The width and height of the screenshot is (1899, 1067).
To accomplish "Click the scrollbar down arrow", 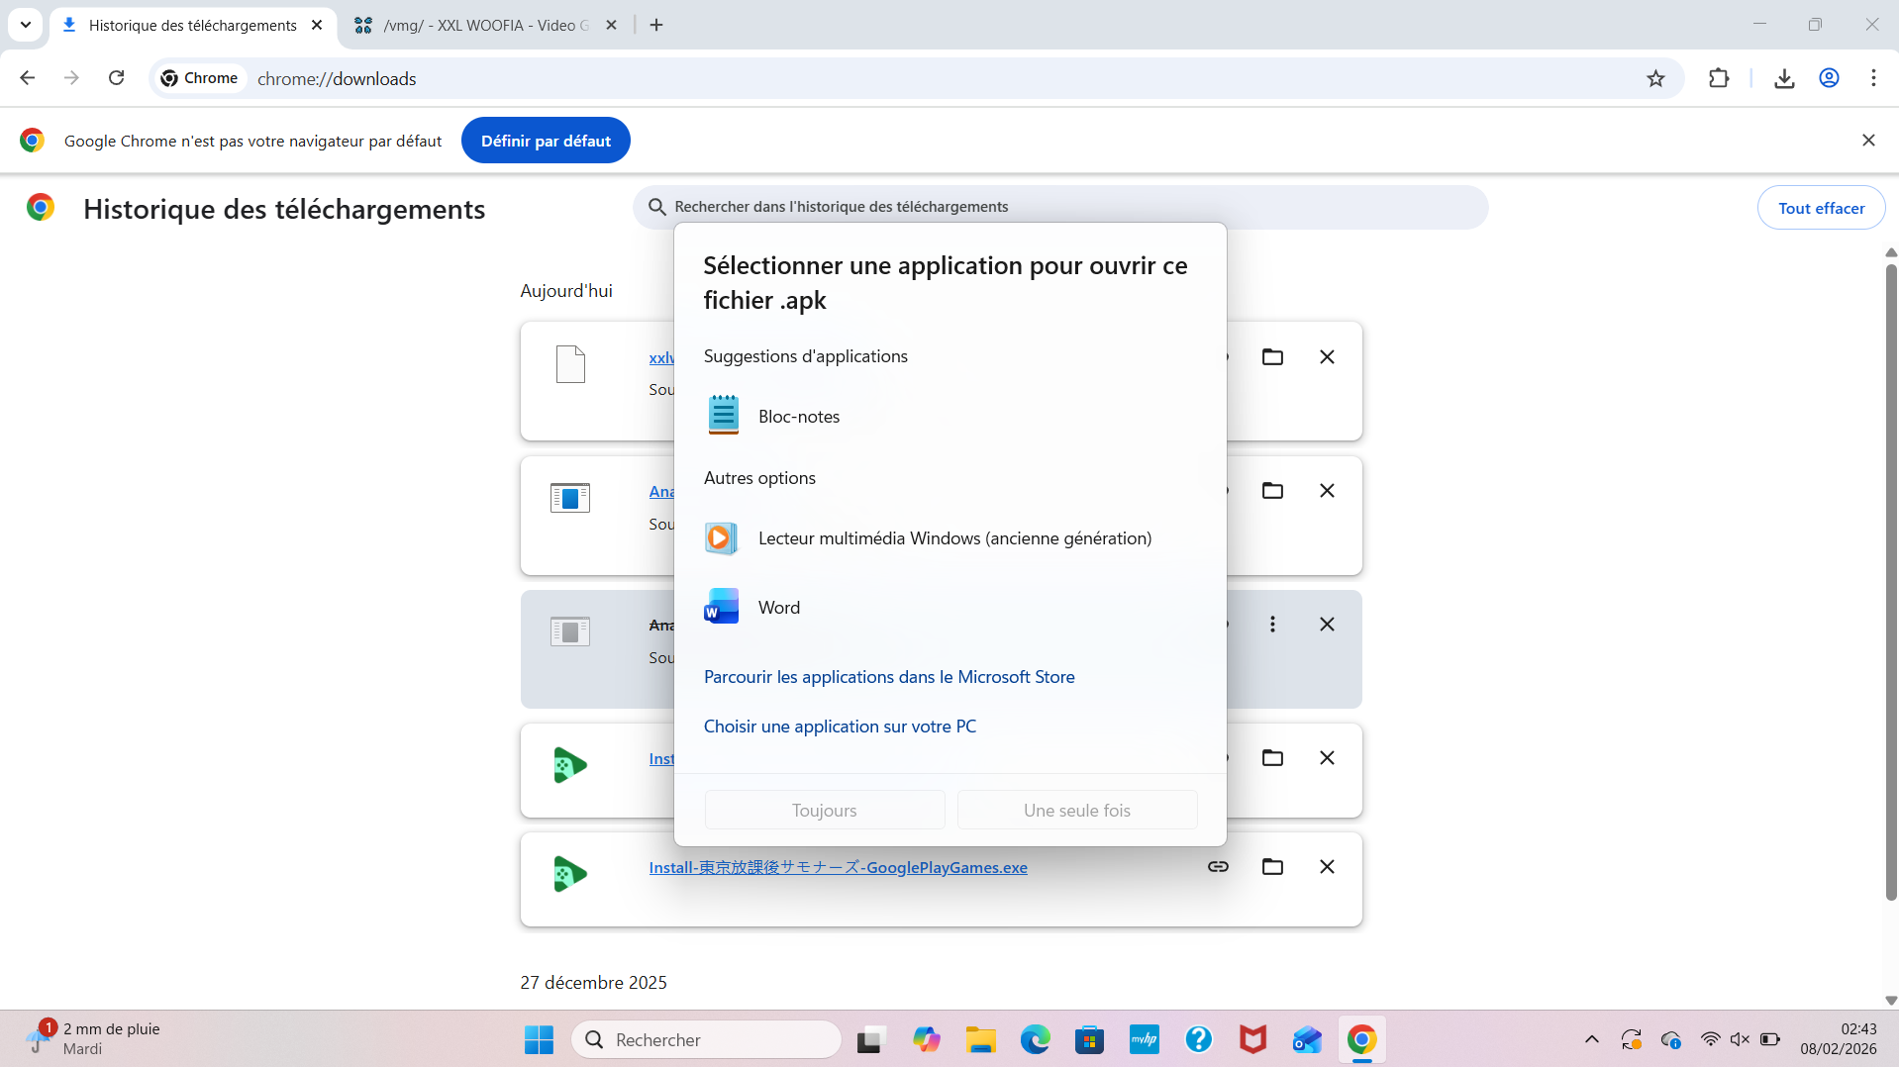I will tap(1890, 1001).
